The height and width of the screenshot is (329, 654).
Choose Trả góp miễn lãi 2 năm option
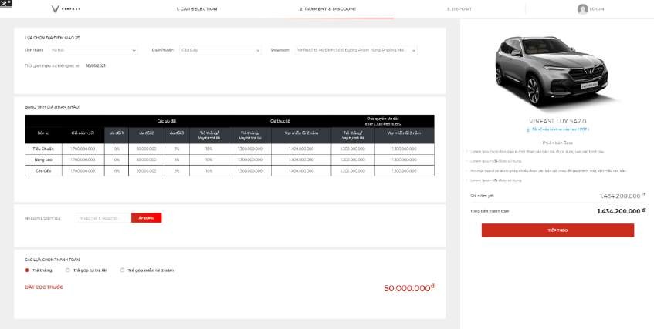coord(122,270)
